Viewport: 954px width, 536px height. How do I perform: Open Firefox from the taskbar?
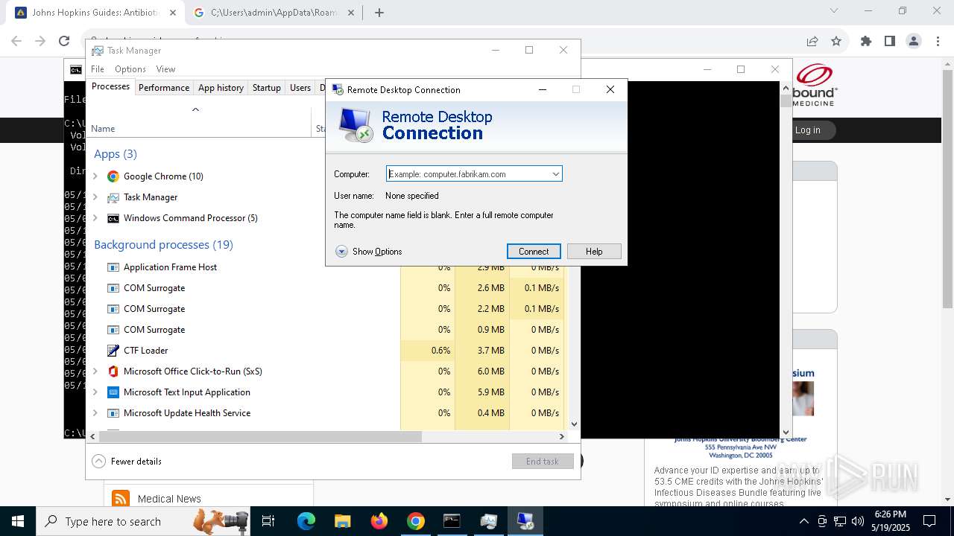(379, 521)
